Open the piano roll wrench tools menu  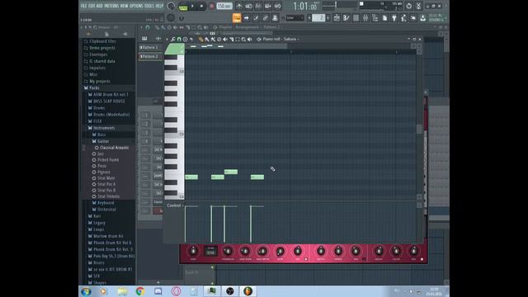coord(172,40)
